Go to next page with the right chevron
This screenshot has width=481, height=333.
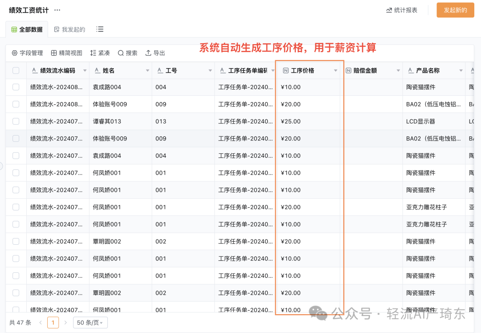click(x=66, y=323)
